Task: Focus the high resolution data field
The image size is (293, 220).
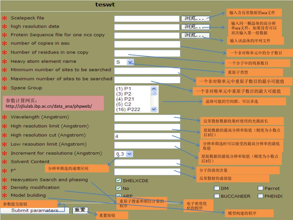Action: click(147, 27)
